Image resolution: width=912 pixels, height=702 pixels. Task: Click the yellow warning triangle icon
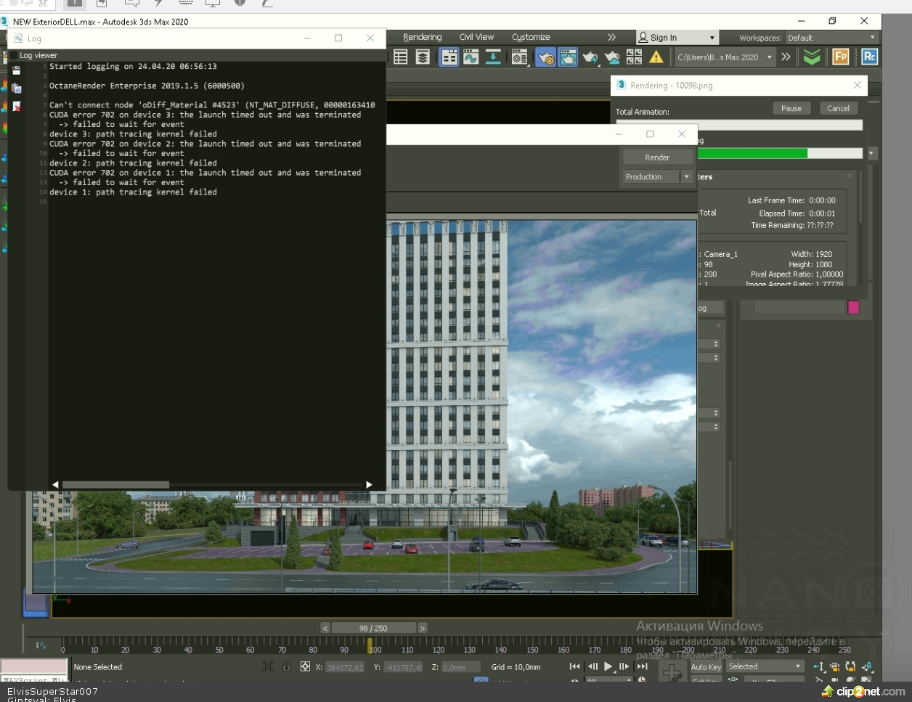[656, 57]
